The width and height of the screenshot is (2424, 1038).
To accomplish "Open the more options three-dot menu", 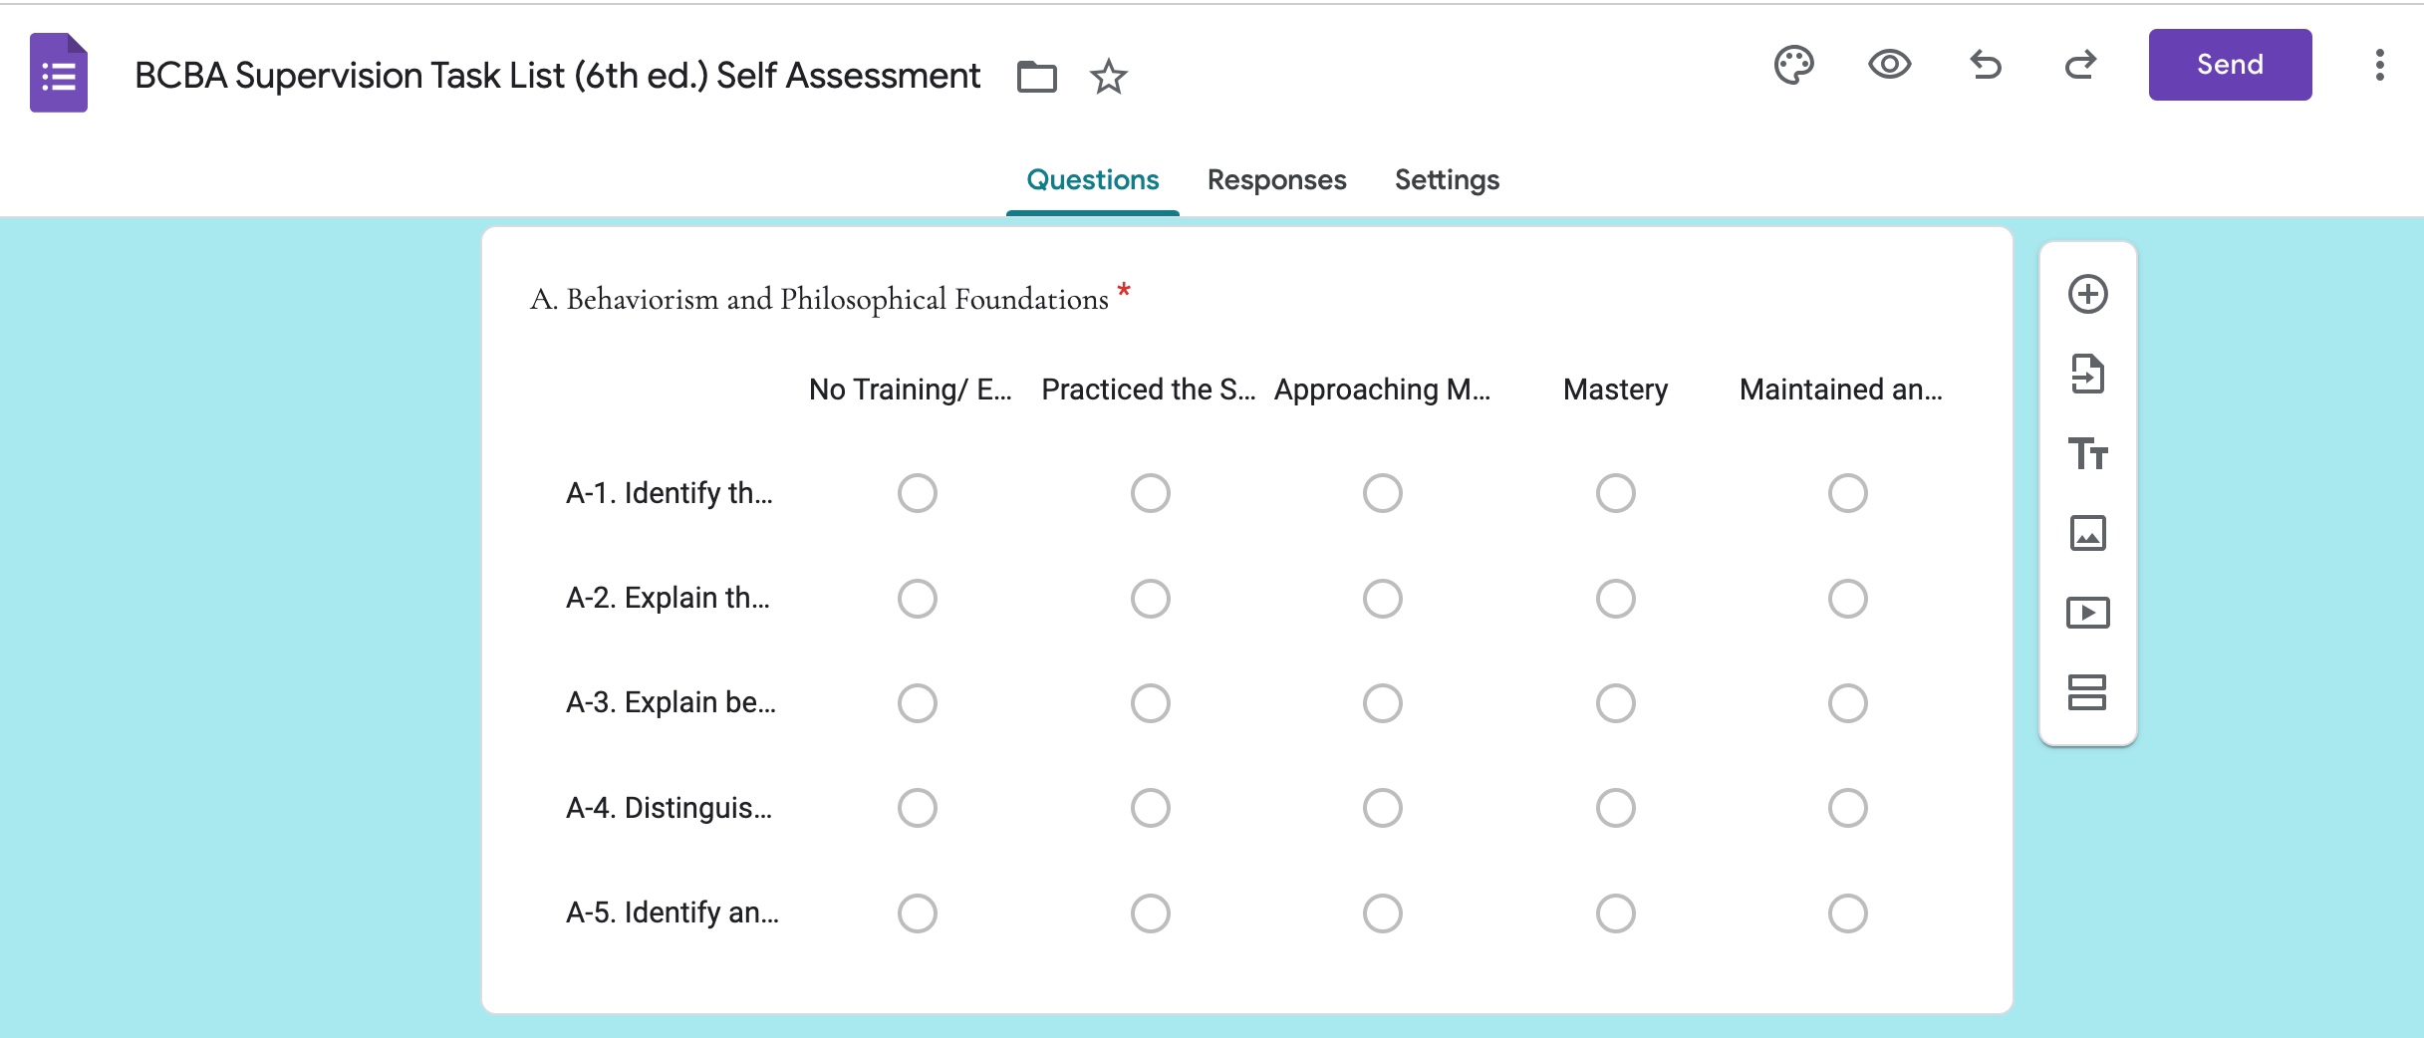I will click(2379, 65).
